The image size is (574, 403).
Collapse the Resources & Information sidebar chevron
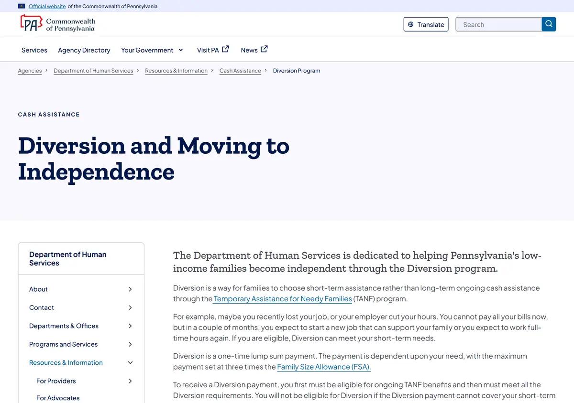click(x=130, y=363)
